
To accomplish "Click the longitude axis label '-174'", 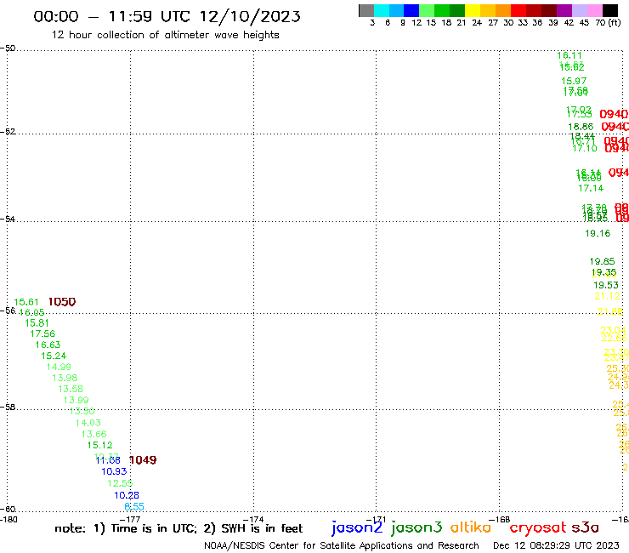I will click(x=253, y=520).
